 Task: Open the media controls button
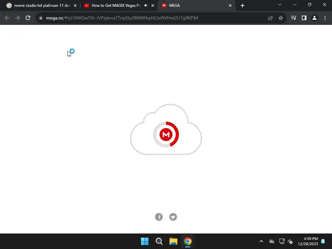point(293,18)
